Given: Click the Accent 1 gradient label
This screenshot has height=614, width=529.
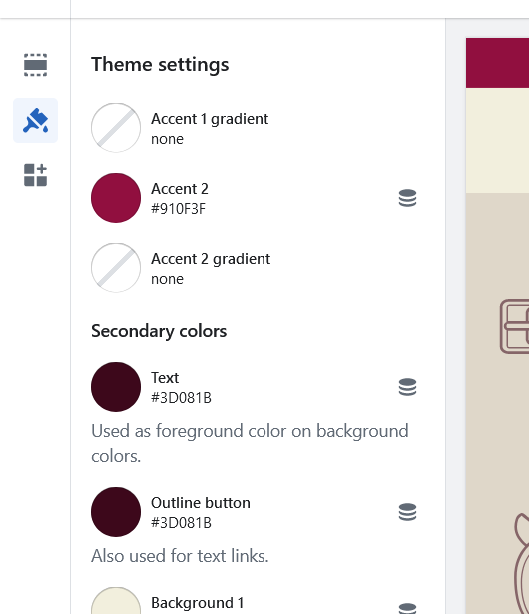Looking at the screenshot, I should tap(210, 119).
